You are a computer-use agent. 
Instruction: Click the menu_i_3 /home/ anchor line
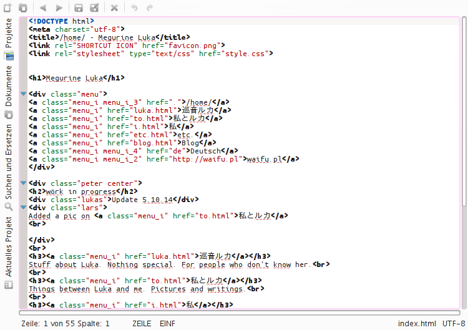[x=129, y=102]
